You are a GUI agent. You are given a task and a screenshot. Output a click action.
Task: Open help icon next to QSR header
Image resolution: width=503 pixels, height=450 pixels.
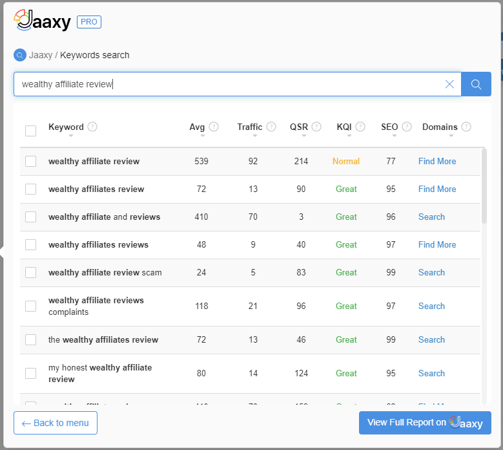(x=316, y=127)
